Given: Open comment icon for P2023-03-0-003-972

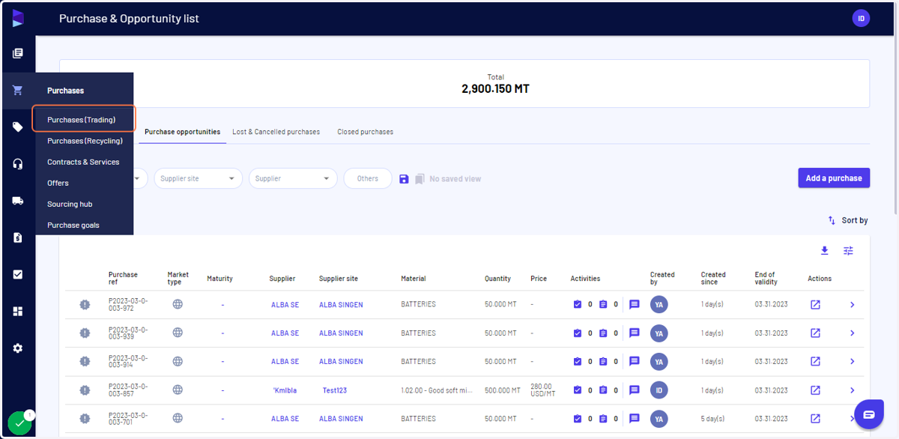Looking at the screenshot, I should coord(634,304).
